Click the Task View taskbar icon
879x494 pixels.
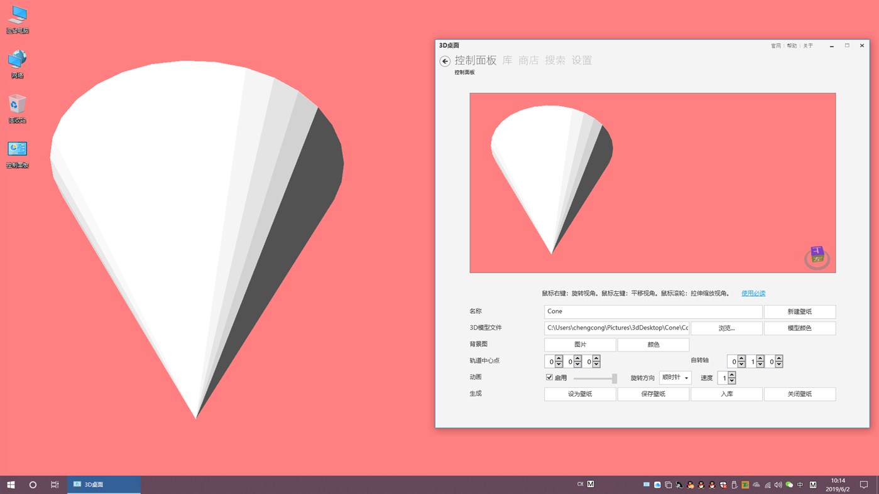click(x=55, y=484)
